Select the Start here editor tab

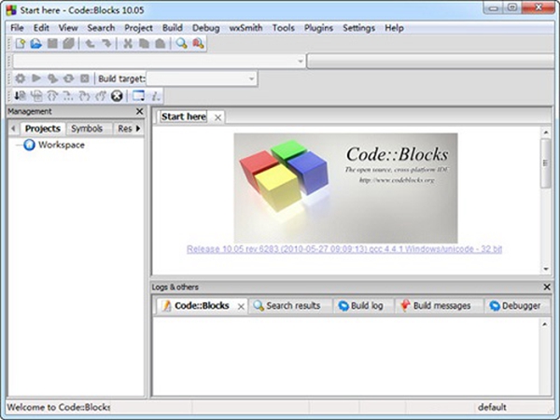click(x=184, y=117)
